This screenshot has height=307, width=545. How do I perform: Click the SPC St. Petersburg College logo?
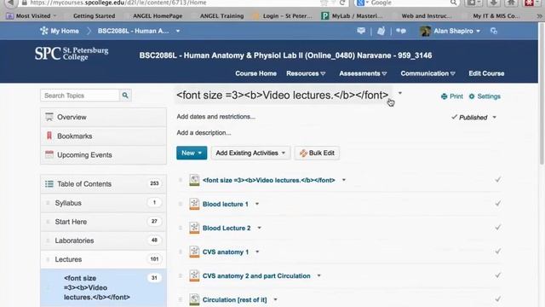point(72,54)
